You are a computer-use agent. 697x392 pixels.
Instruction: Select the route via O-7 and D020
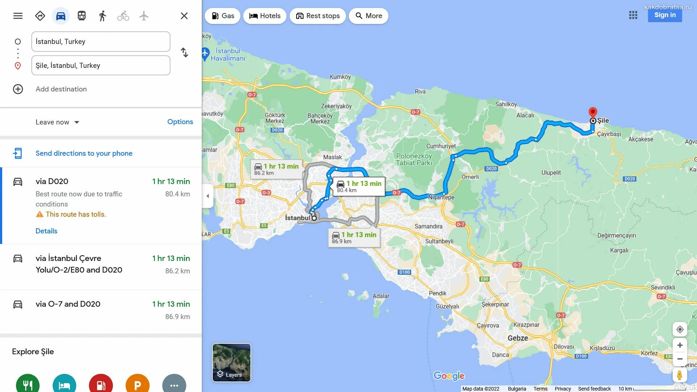point(101,311)
